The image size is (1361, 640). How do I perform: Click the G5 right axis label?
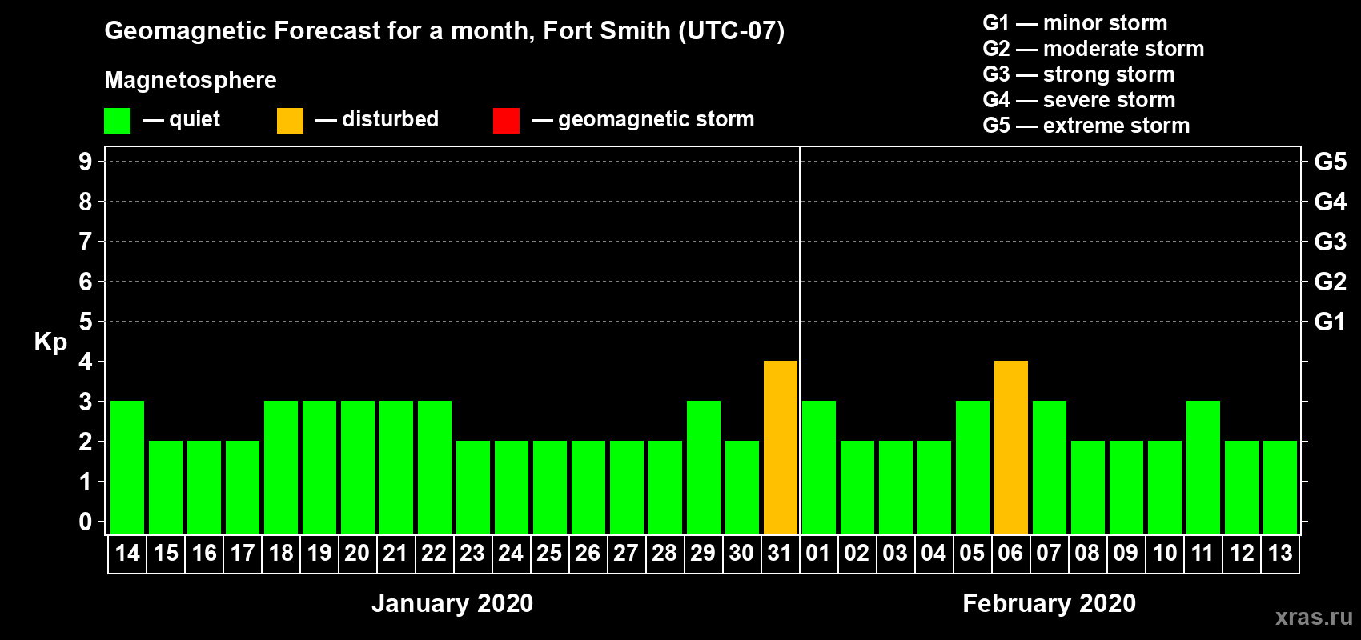coord(1330,162)
